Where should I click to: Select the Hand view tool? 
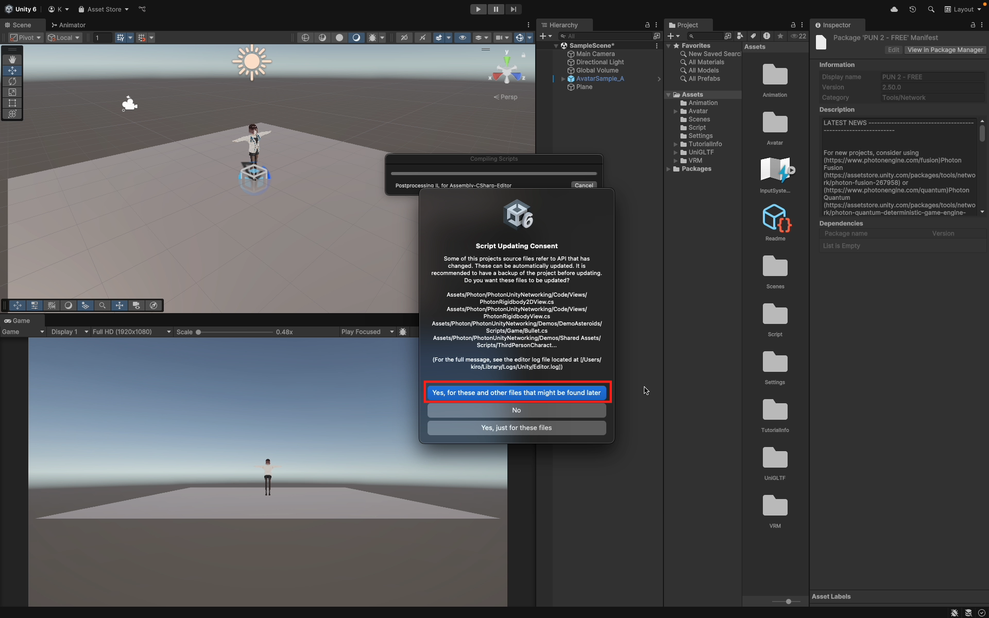(12, 60)
